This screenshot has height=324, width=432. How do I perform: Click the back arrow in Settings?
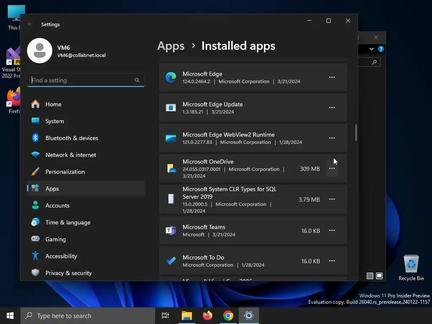point(30,24)
